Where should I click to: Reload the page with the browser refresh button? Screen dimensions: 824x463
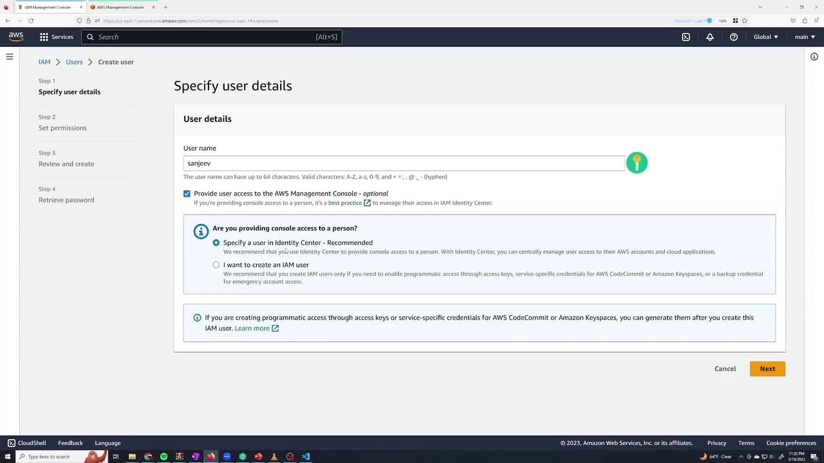coord(30,21)
